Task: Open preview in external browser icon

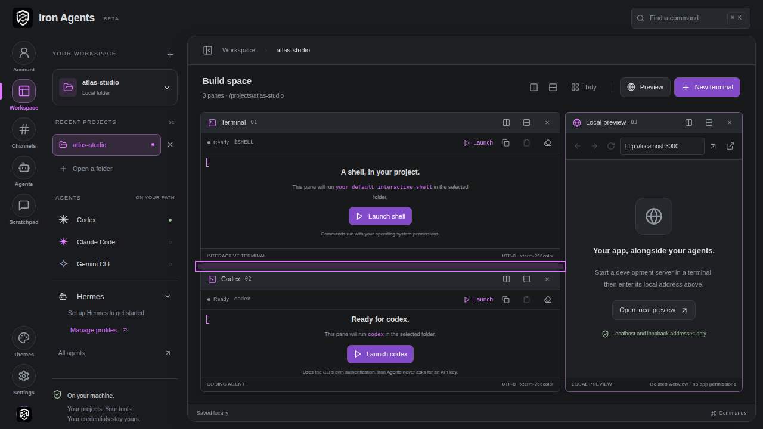Action: [x=730, y=146]
